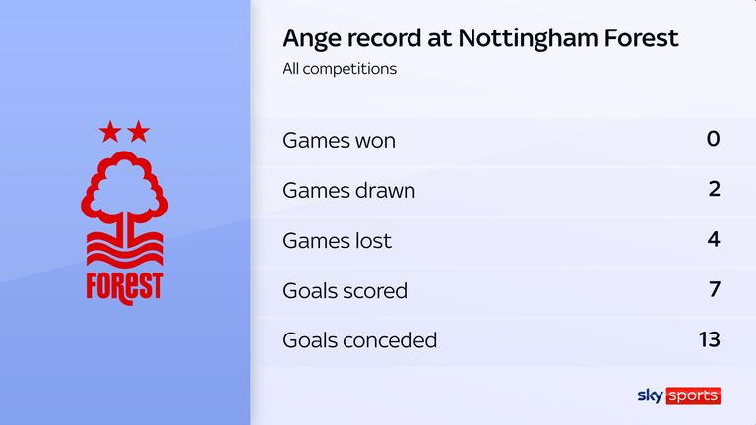Select the 'Goals scored' row label
756x425 pixels.
[345, 290]
